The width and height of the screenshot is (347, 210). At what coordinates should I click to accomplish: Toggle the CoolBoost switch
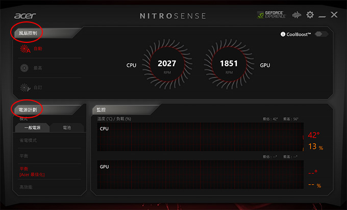[x=321, y=34]
